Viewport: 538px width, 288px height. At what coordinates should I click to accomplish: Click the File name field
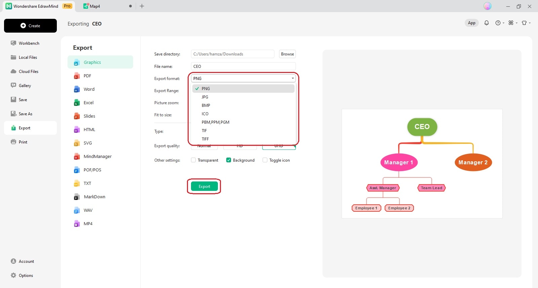pos(243,67)
